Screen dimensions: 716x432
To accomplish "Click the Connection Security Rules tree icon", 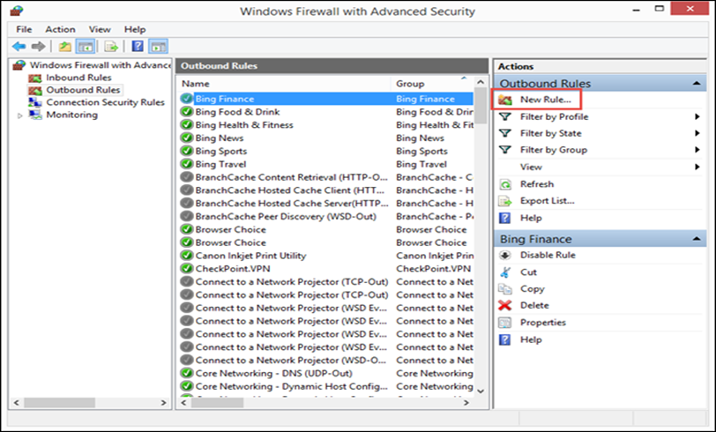I will tap(35, 102).
